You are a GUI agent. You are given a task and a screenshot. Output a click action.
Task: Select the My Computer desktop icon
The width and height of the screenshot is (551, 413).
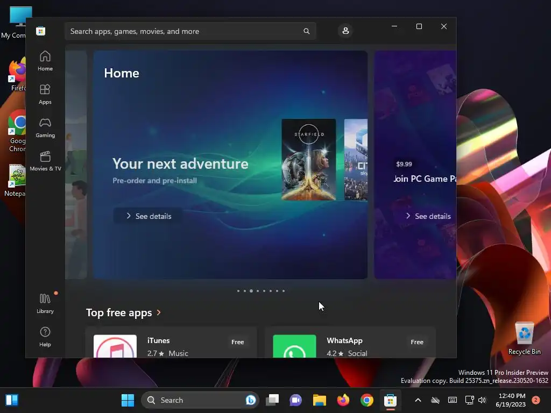click(x=14, y=23)
